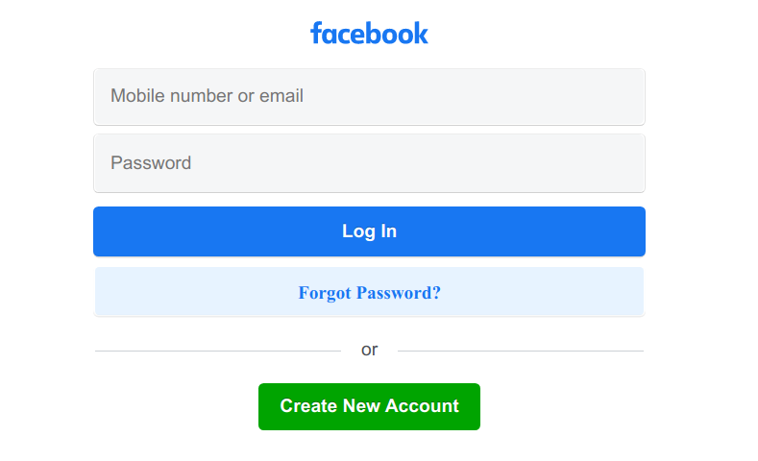Begin sign-up with Create New Account

tap(369, 406)
